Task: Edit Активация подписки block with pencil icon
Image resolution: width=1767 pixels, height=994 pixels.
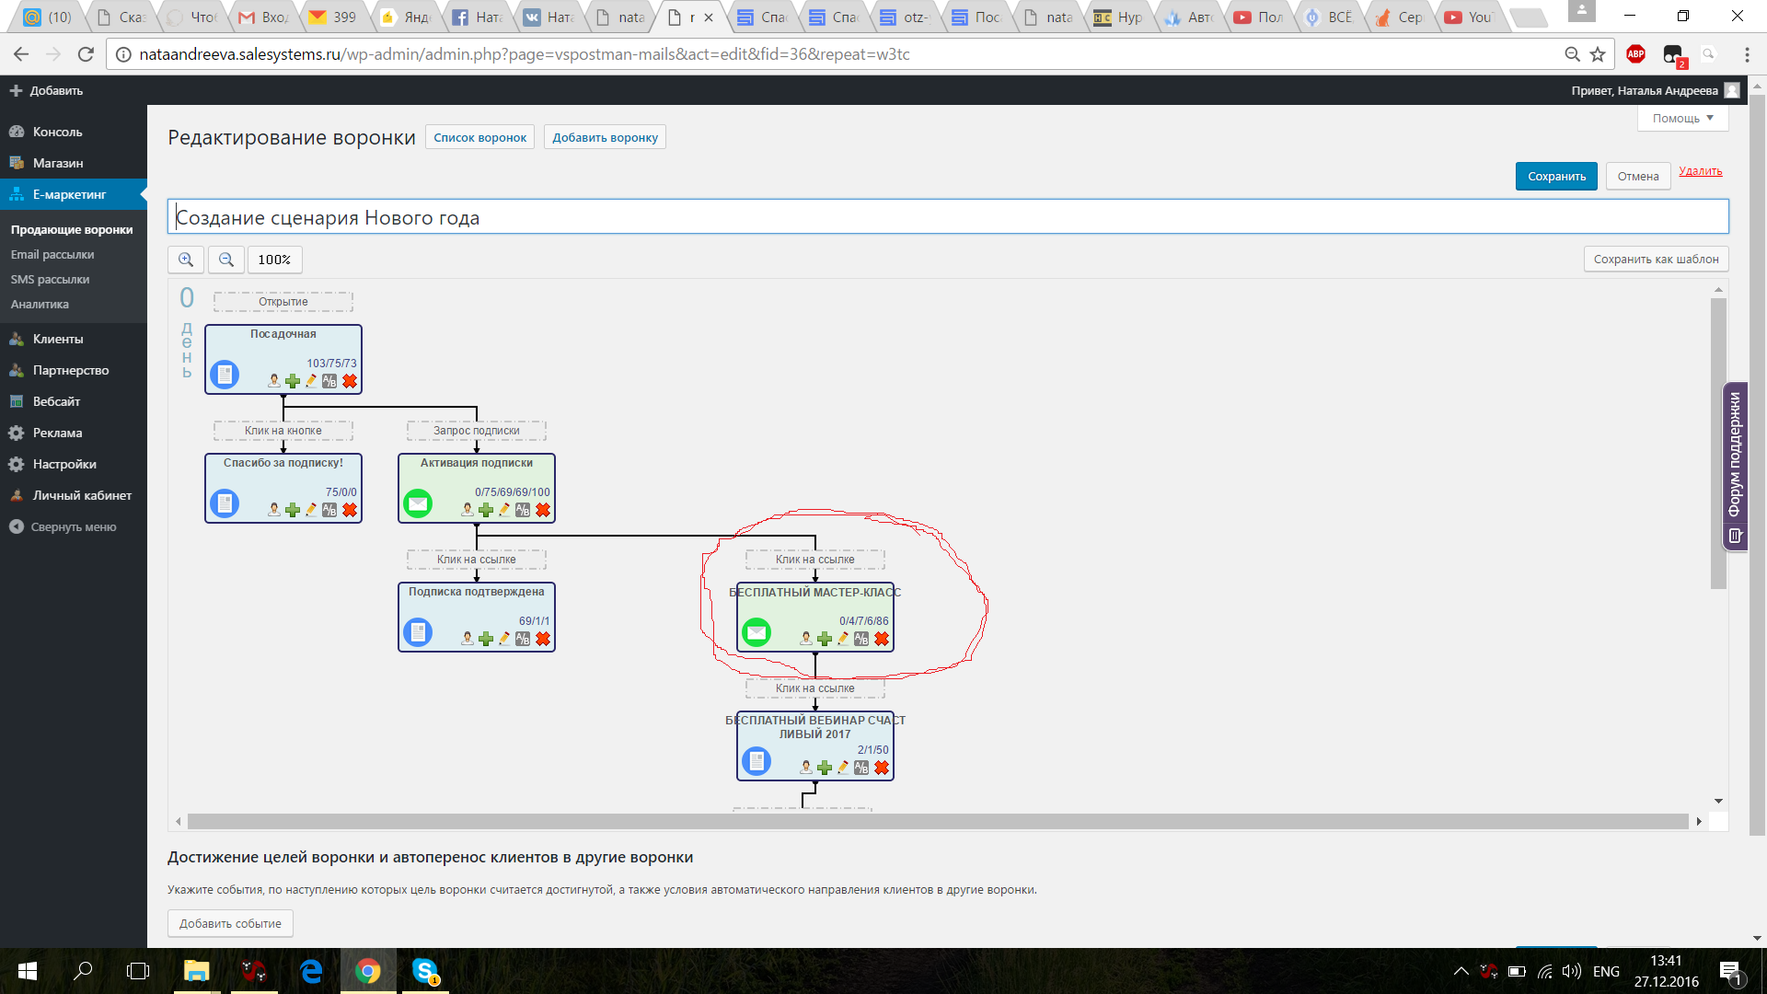Action: tap(504, 510)
